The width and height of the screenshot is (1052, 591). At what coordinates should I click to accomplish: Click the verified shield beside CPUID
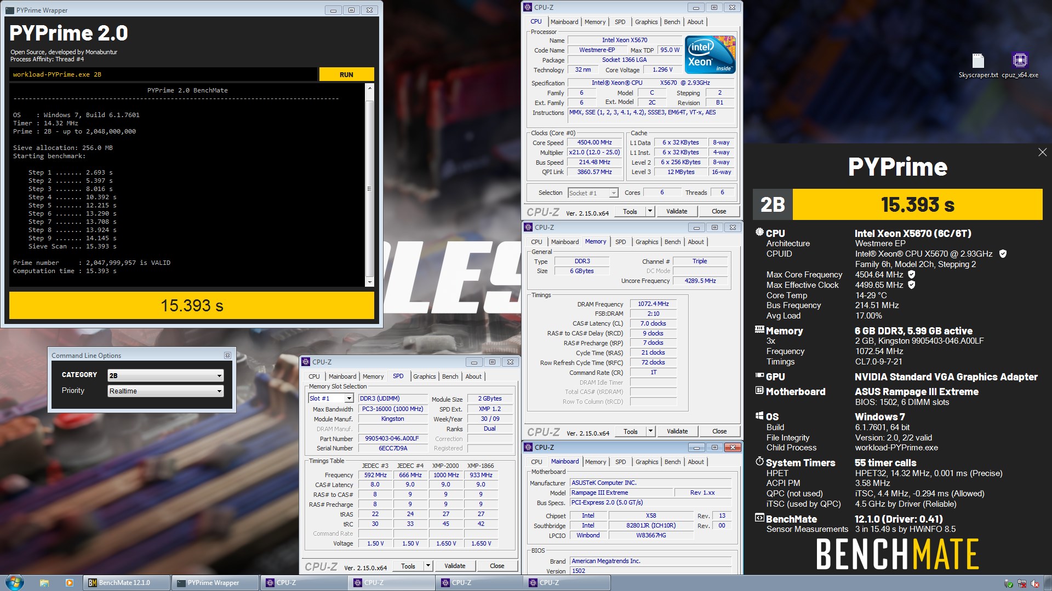click(x=1003, y=254)
